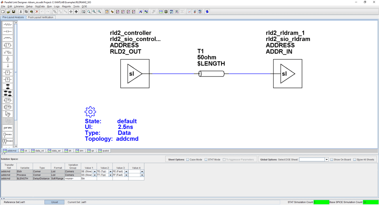This screenshot has width=379, height=205.
Task: Click the params palette button
Action: (x=8, y=128)
